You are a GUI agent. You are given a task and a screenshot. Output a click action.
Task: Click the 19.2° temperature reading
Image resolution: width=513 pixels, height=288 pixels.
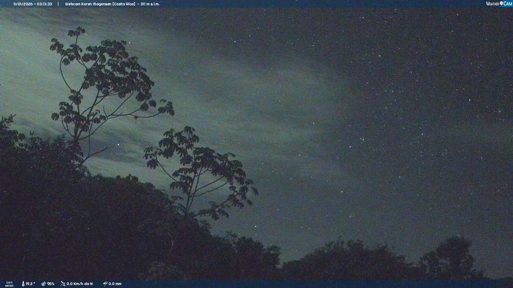point(30,284)
